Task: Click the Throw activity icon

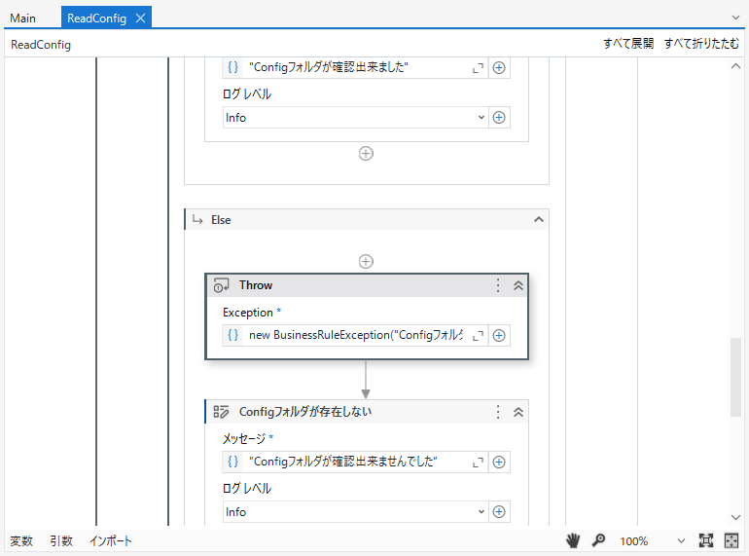Action: click(x=221, y=285)
